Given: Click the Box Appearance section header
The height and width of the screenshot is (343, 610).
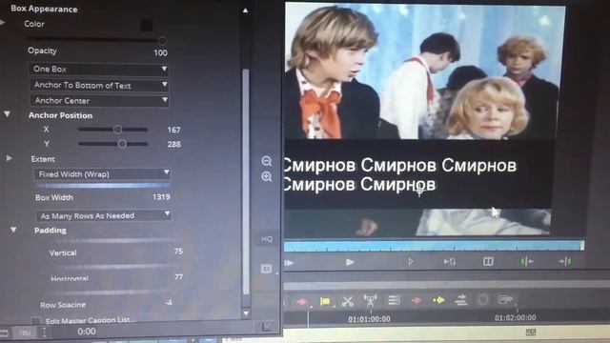Looking at the screenshot, I should (x=44, y=9).
